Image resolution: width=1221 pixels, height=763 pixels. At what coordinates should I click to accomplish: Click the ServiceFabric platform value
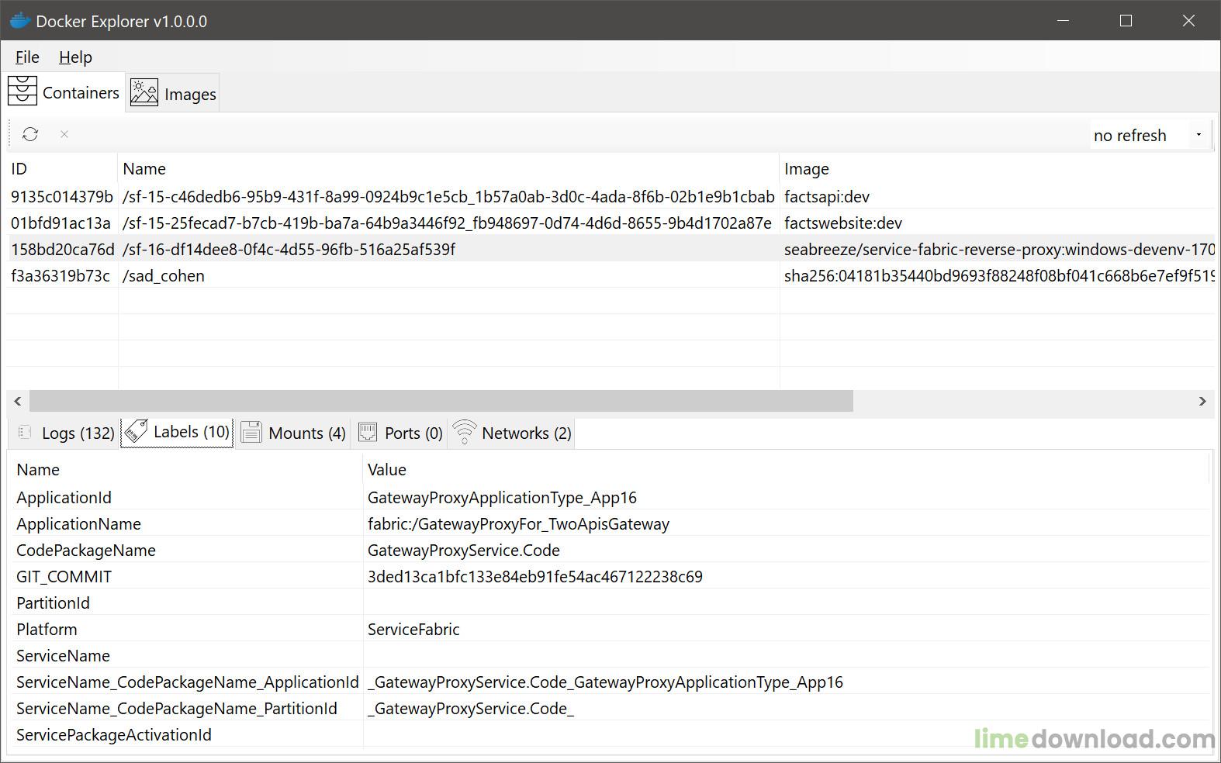click(x=413, y=629)
